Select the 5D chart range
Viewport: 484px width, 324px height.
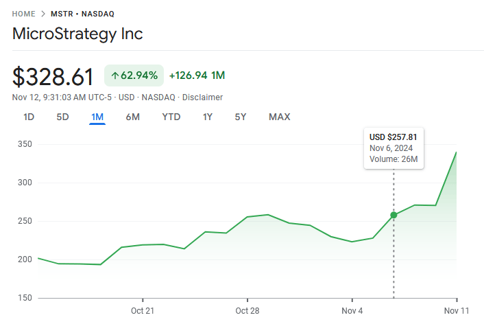point(62,117)
